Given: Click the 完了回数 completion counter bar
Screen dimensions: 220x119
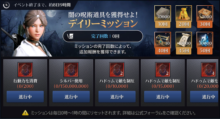Looking at the screenshot, I should click(103, 36).
